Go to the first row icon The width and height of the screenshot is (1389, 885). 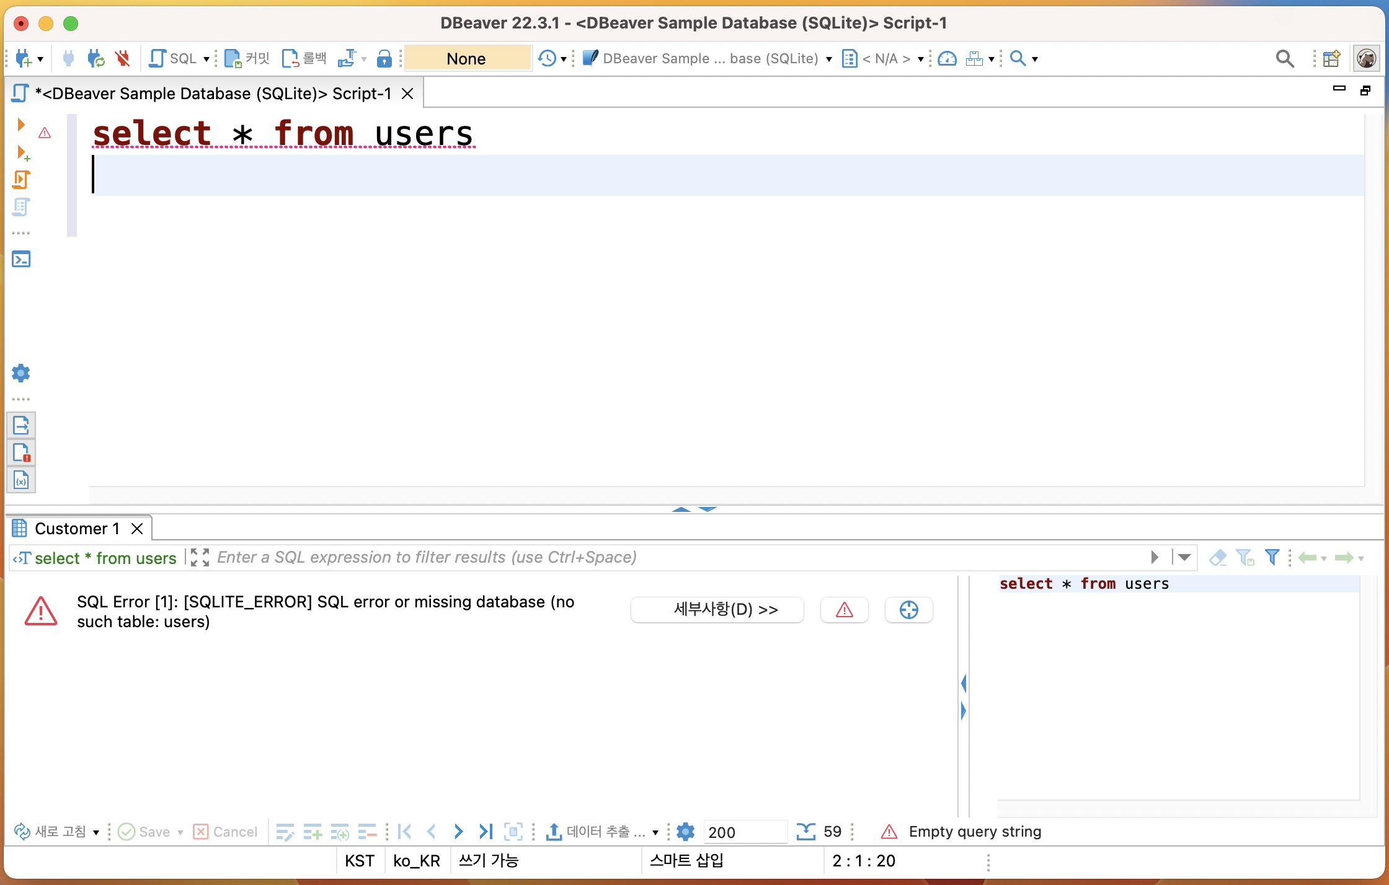(404, 832)
